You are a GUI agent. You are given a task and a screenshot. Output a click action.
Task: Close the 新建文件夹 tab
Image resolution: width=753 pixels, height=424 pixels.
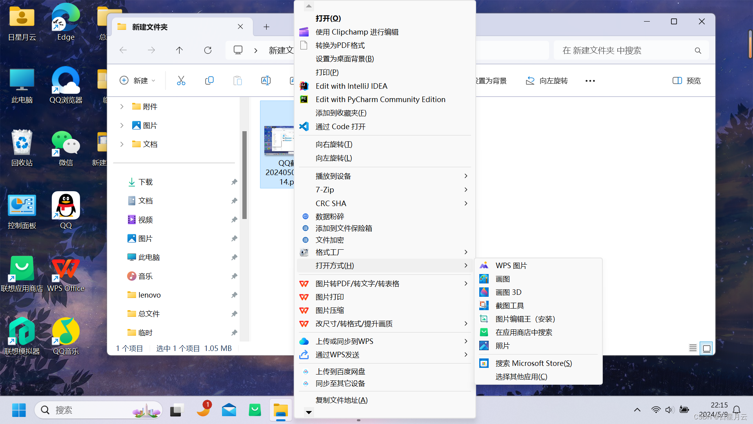tap(240, 27)
